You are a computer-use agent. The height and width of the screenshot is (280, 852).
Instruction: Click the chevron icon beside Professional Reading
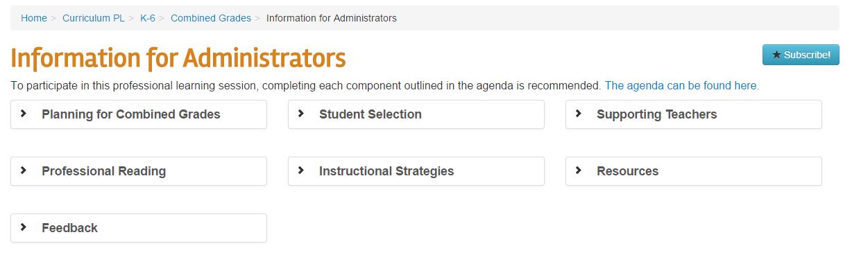(24, 170)
